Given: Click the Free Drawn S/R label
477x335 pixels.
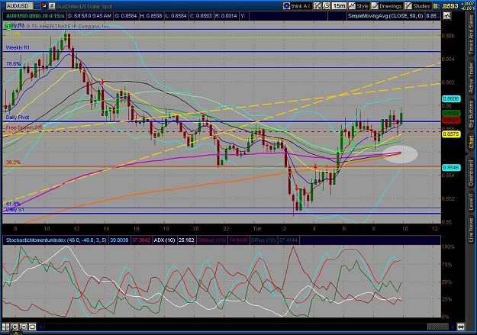Looking at the screenshot, I should click(24, 127).
